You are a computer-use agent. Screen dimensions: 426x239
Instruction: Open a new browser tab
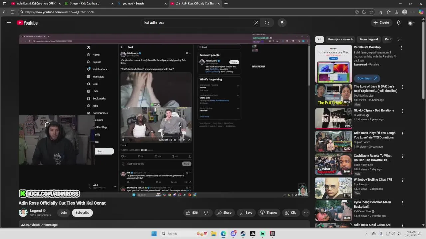[x=226, y=4]
